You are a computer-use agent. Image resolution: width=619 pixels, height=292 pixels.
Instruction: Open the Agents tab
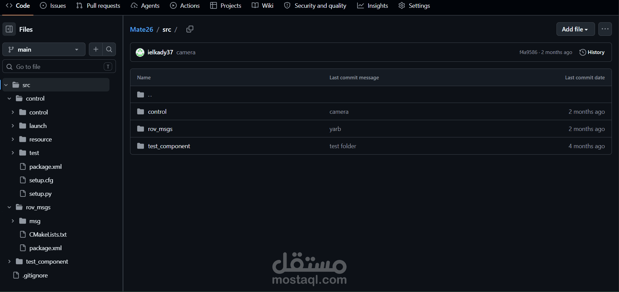(145, 6)
